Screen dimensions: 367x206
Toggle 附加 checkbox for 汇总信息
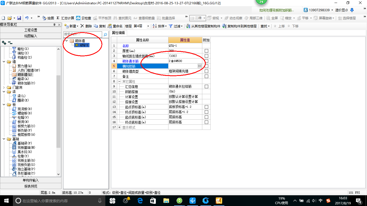(206, 86)
